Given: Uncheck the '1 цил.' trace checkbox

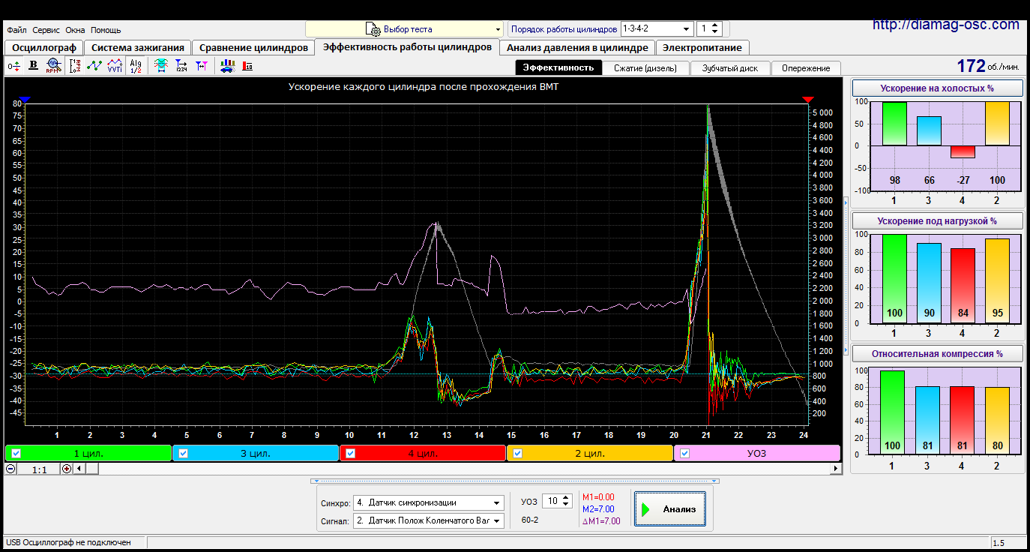Looking at the screenshot, I should click(16, 453).
